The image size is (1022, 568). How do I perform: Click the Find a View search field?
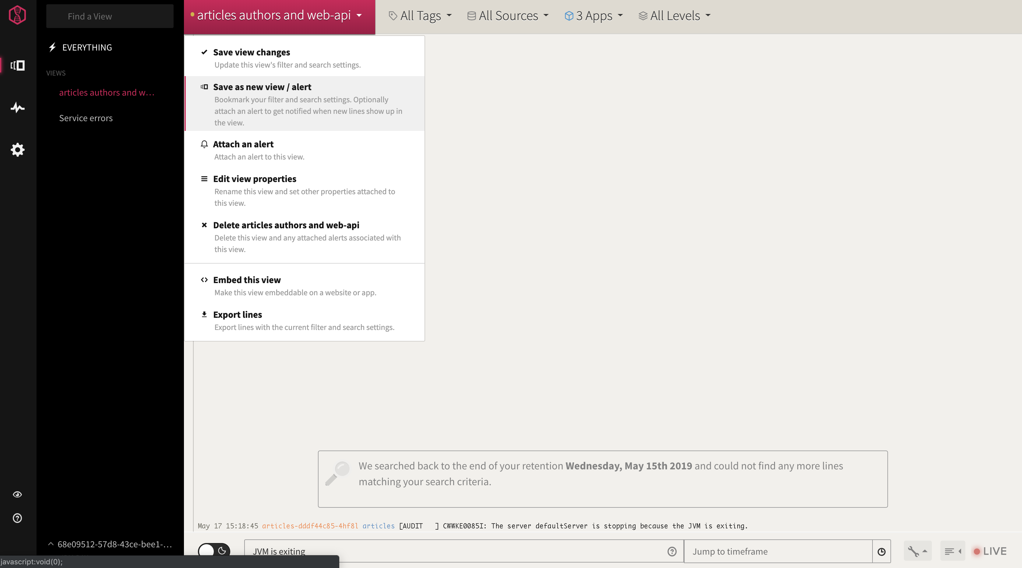coord(110,16)
